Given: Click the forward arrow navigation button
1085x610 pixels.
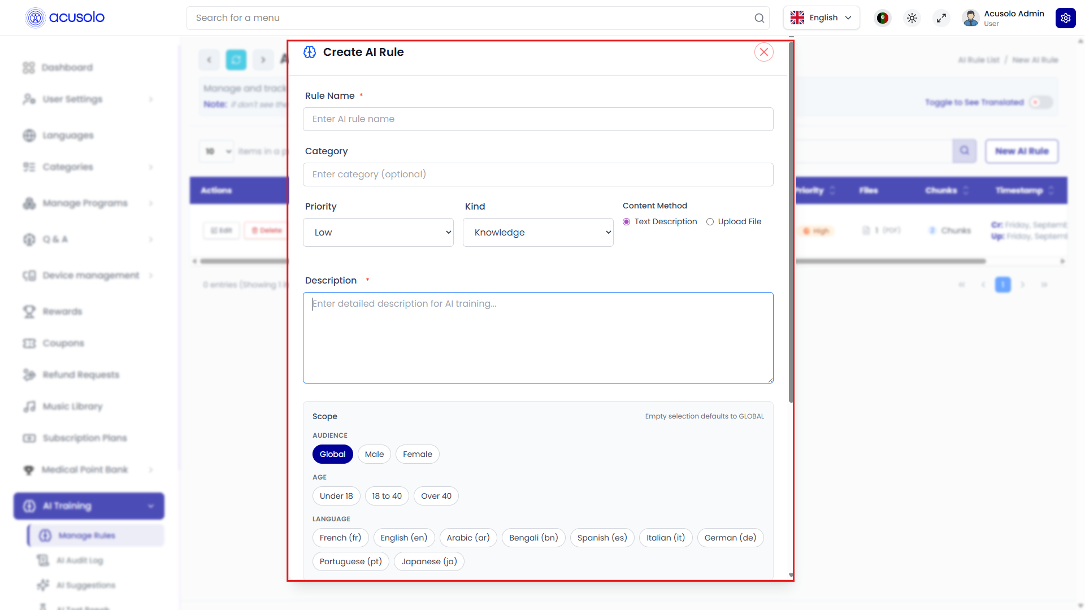Looking at the screenshot, I should [263, 59].
